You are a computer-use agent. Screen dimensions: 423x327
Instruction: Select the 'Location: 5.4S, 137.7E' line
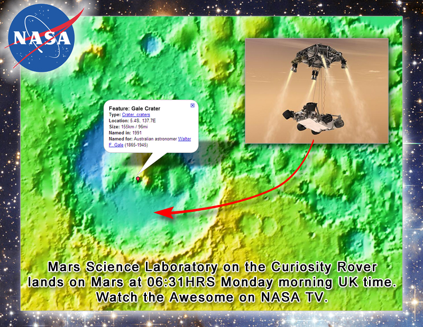tap(132, 120)
